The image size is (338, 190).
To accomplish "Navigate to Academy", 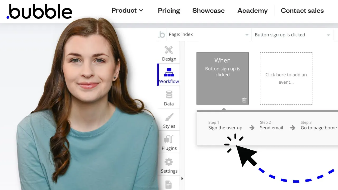I will click(252, 11).
